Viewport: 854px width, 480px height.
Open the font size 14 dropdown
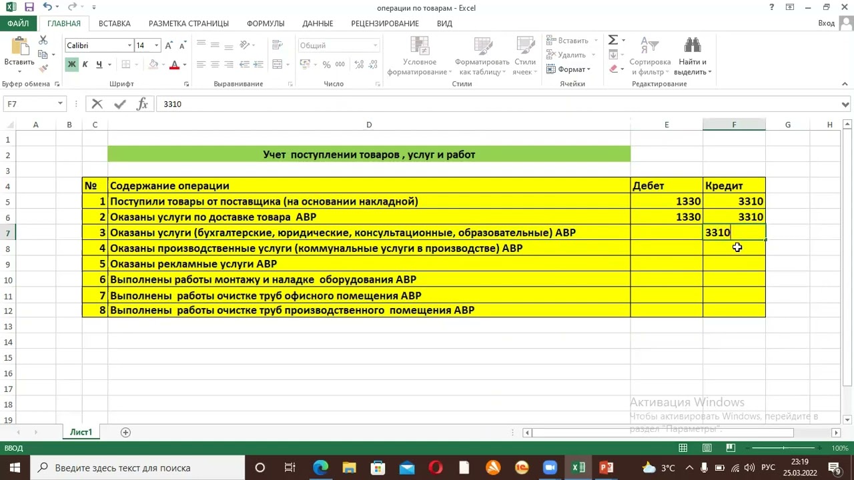pyautogui.click(x=157, y=45)
